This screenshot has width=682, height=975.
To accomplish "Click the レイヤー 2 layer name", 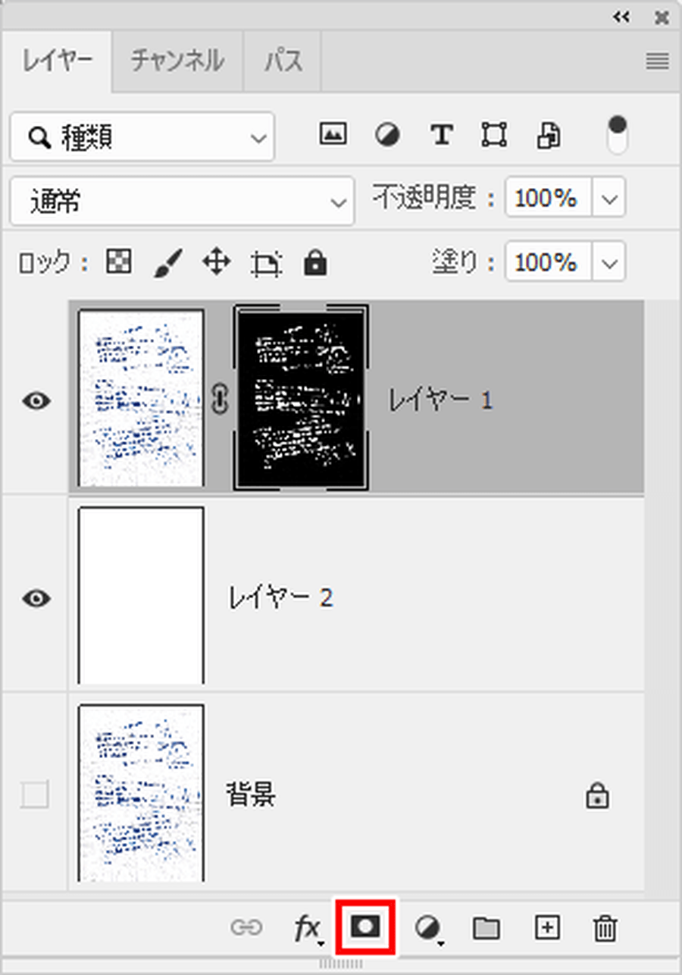I will coord(280,598).
